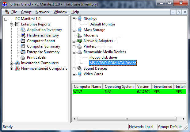Expand the Network Adapters node
This screenshot has height=132, width=190.
[x=74, y=41]
